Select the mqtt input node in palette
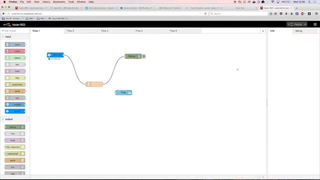Screen dimensions: 320x180 (x=15, y=71)
